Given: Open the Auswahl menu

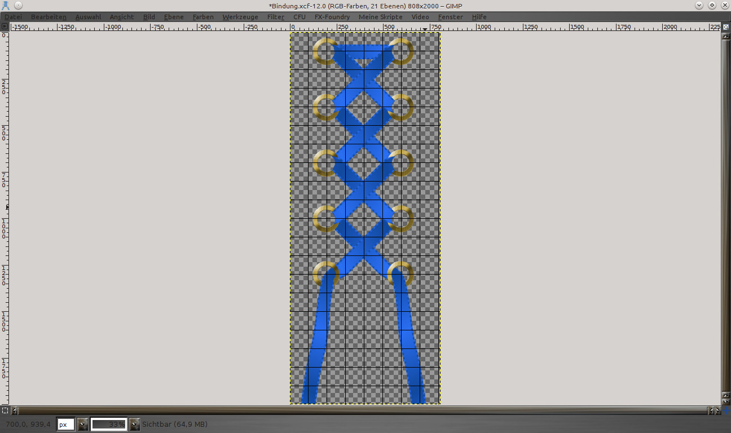Looking at the screenshot, I should pos(88,17).
